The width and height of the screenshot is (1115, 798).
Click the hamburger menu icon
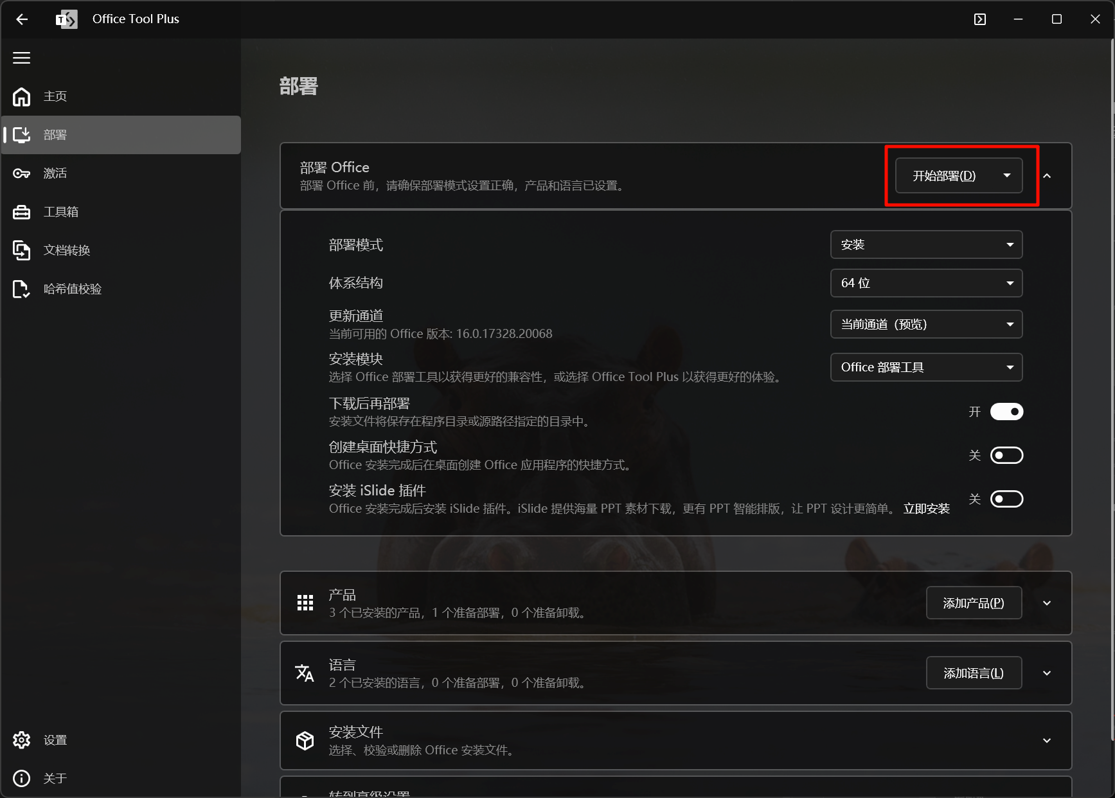click(x=21, y=58)
